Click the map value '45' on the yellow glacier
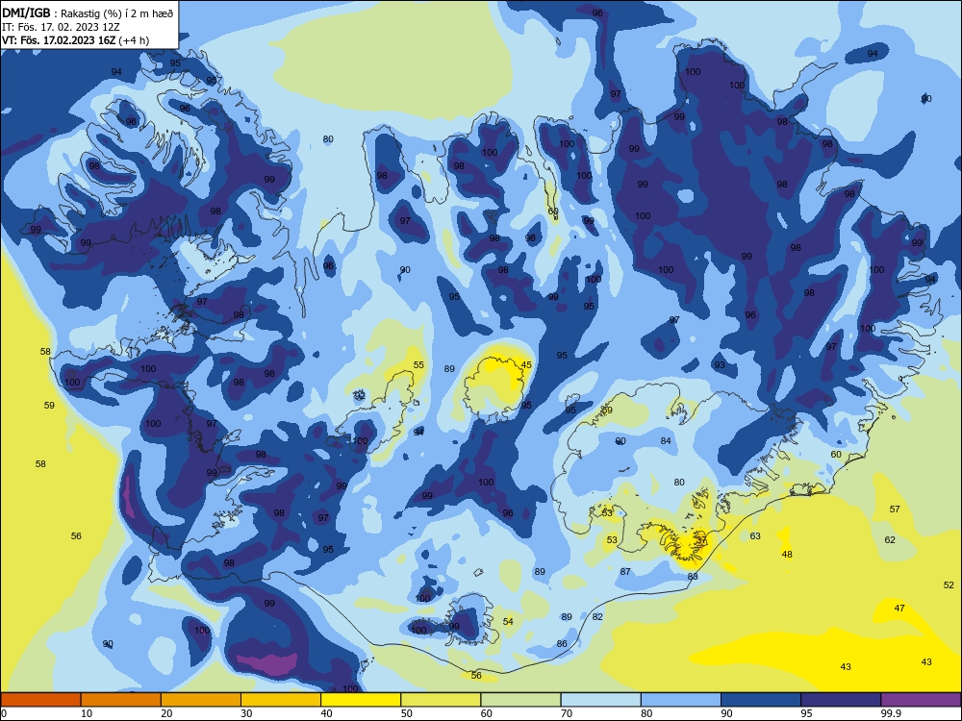Viewport: 962px width, 721px height. coord(526,364)
